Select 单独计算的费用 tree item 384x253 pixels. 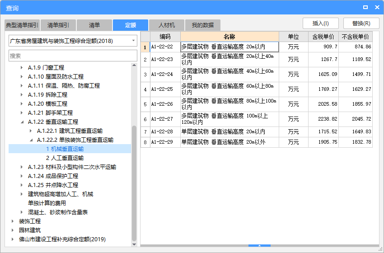(x=47, y=203)
